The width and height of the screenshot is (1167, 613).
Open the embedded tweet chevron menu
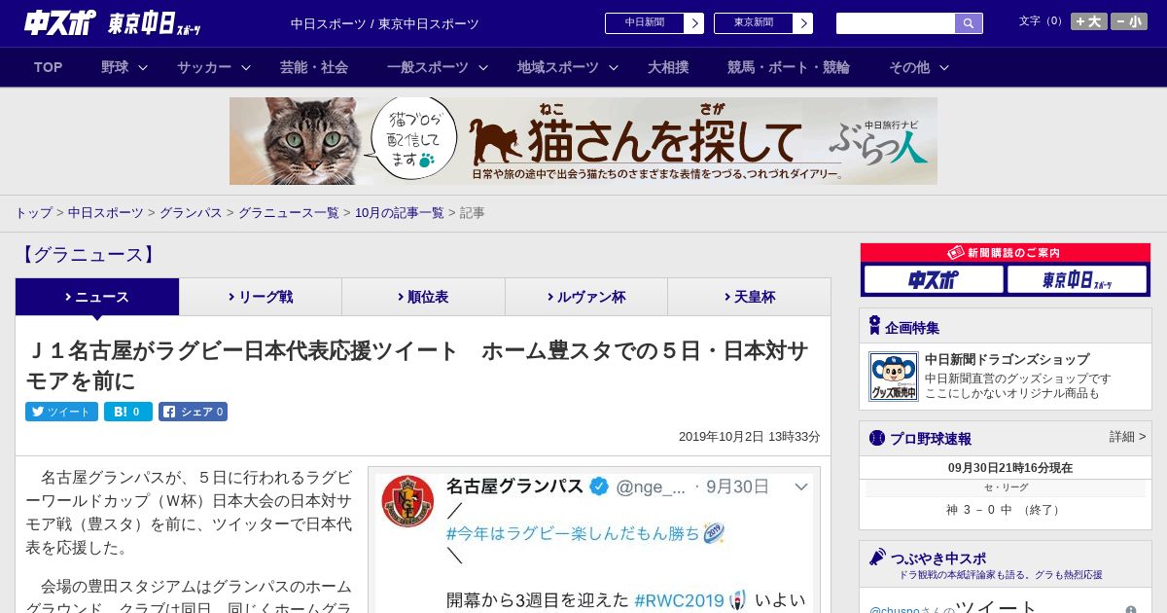pyautogui.click(x=801, y=487)
